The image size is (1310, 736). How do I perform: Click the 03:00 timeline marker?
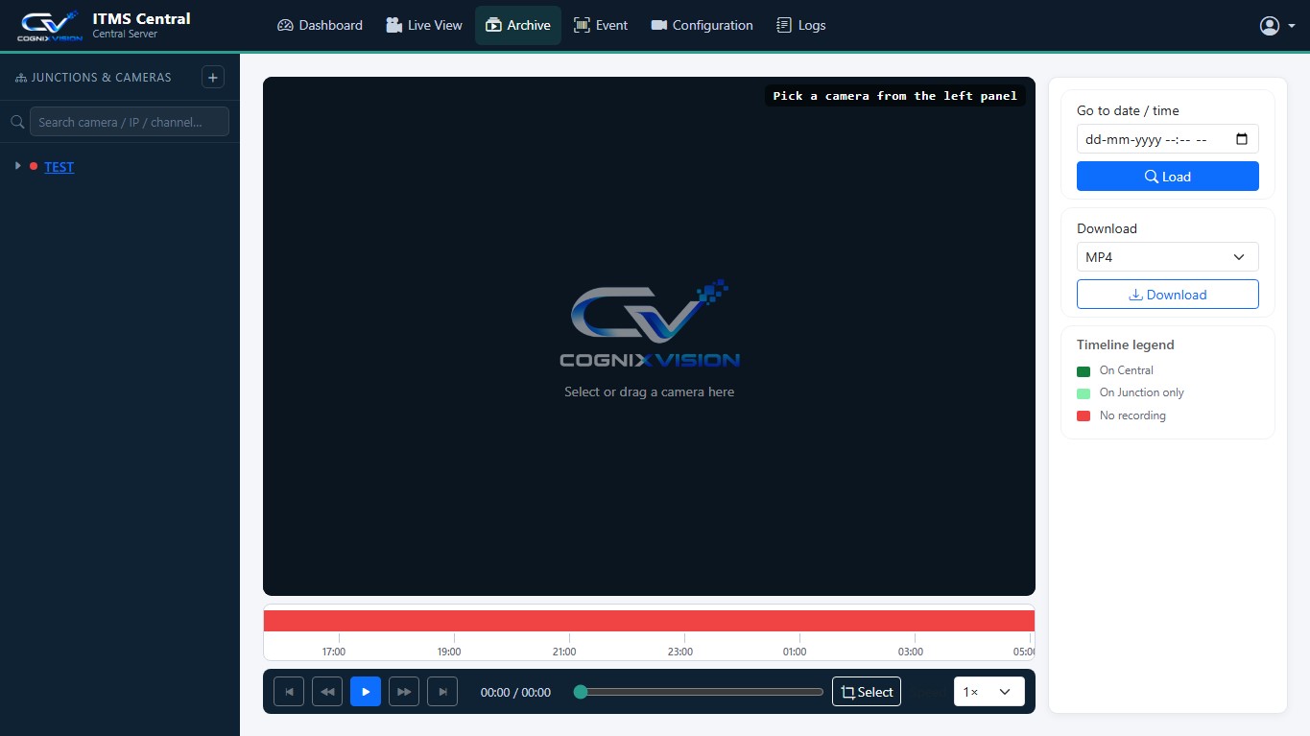pyautogui.click(x=911, y=652)
